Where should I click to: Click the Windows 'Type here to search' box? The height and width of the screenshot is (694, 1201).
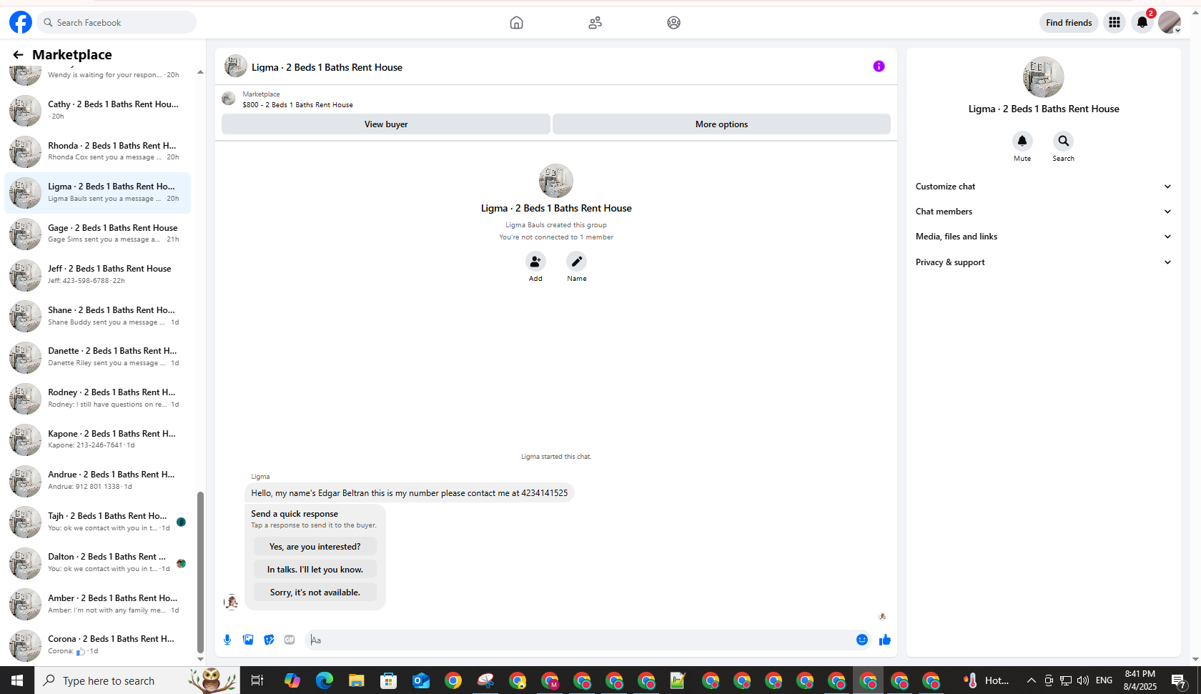[136, 680]
